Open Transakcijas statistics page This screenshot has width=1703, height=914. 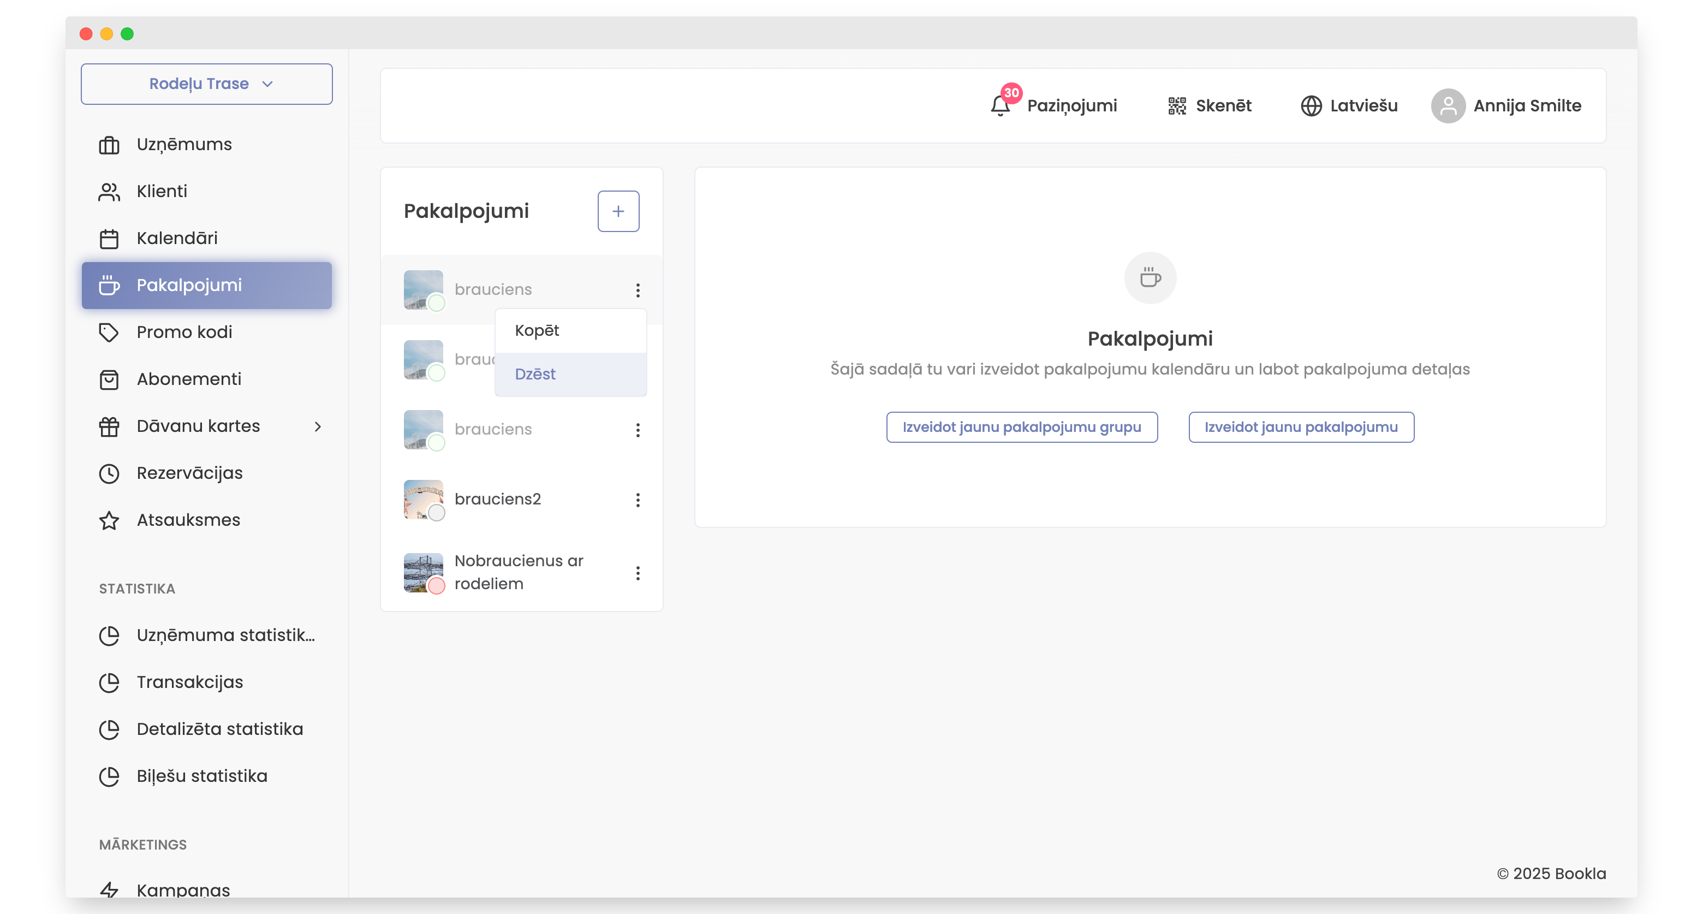(189, 682)
